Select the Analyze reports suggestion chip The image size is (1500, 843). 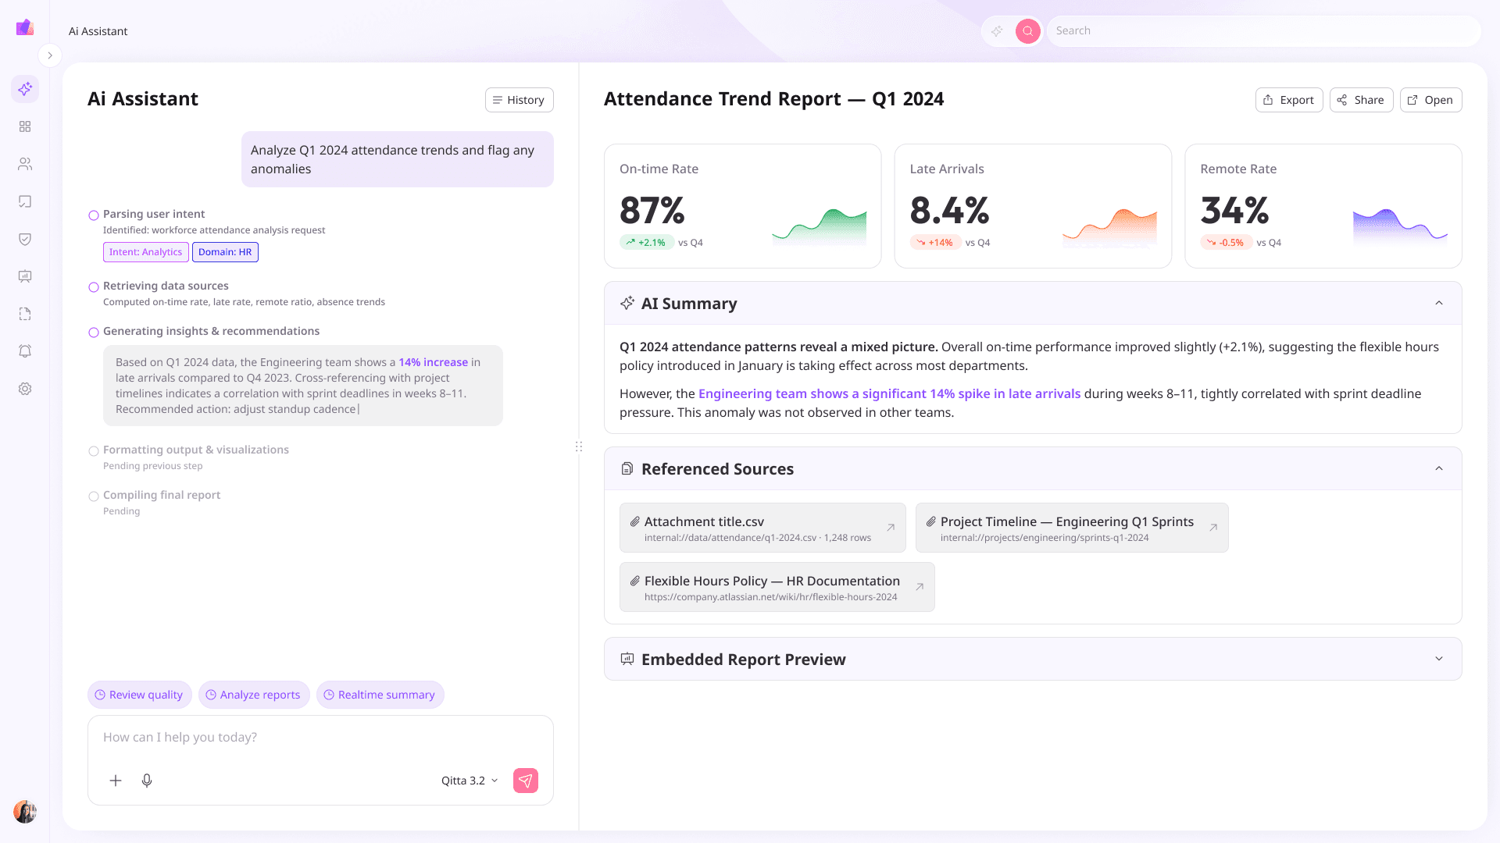tap(254, 695)
